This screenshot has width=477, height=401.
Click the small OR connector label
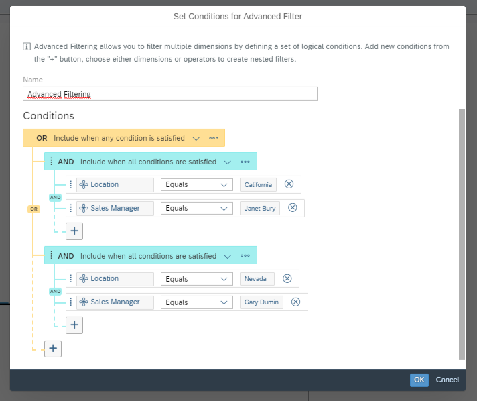click(x=33, y=209)
